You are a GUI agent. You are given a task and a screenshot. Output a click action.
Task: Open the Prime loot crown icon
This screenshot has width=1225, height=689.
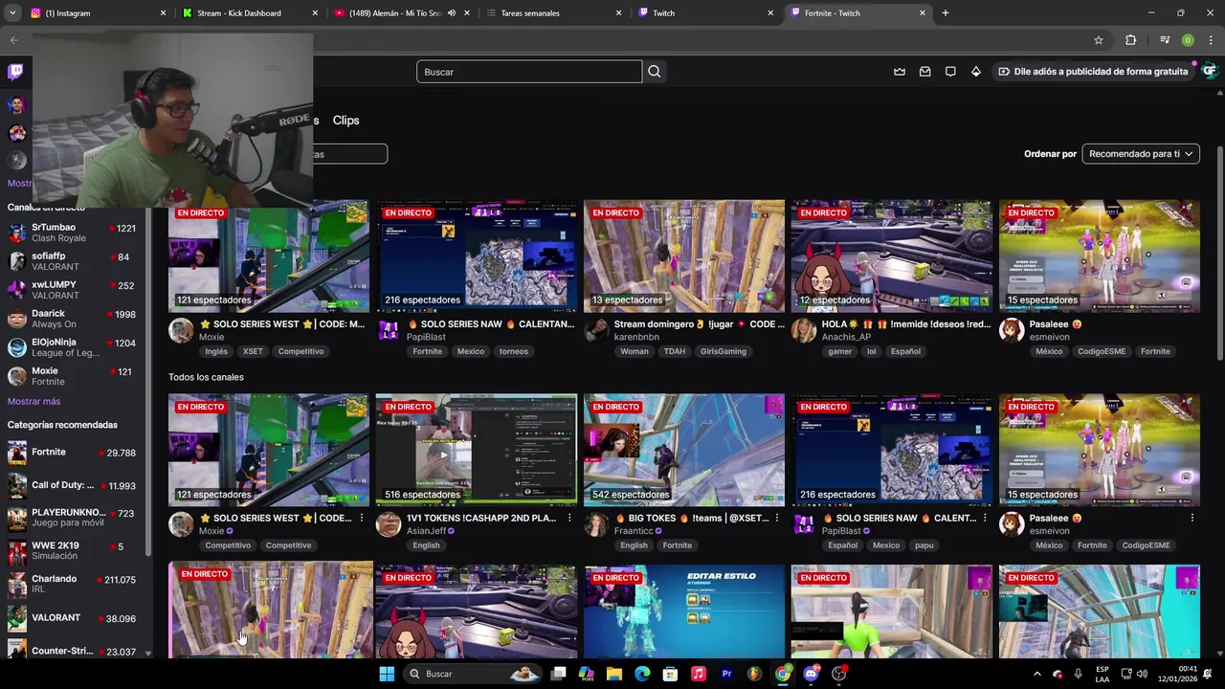pyautogui.click(x=900, y=72)
